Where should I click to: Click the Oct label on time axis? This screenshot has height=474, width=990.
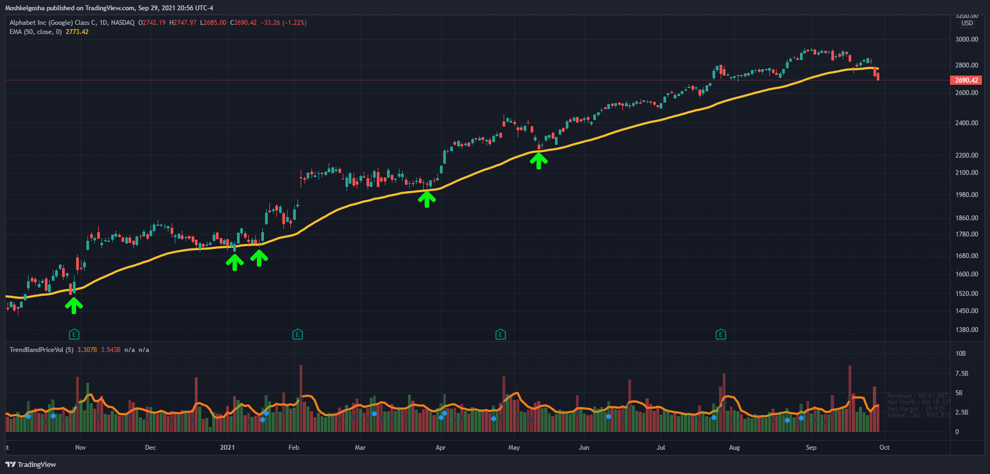click(884, 448)
